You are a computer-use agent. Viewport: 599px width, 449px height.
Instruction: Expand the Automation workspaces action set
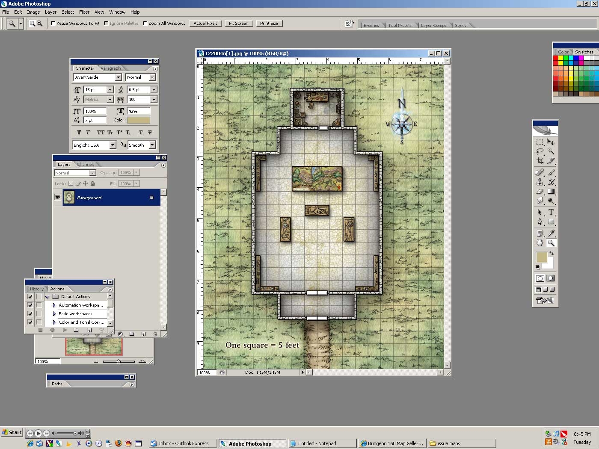(54, 305)
